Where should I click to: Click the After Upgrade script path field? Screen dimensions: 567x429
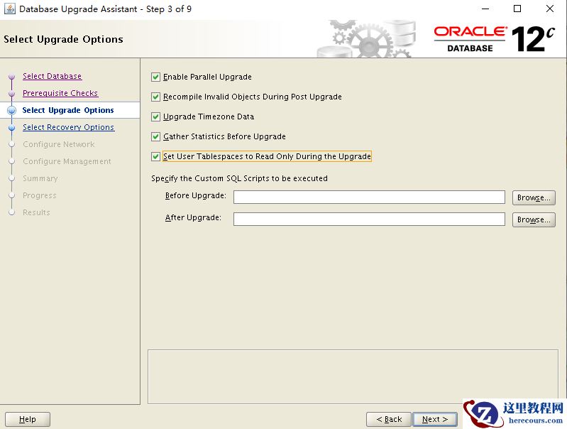pyautogui.click(x=369, y=219)
